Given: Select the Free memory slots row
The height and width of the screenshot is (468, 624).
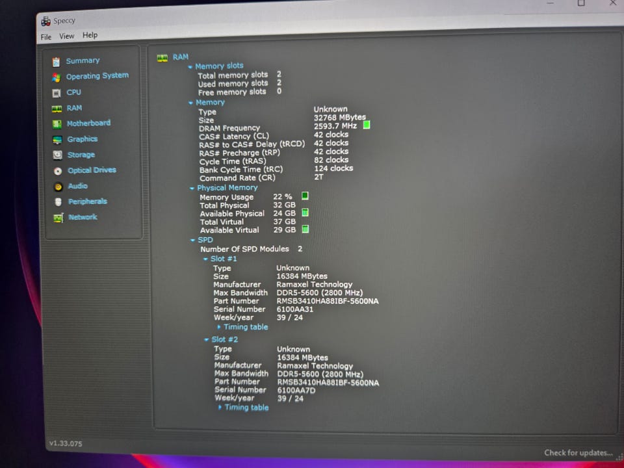Looking at the screenshot, I should (x=240, y=92).
